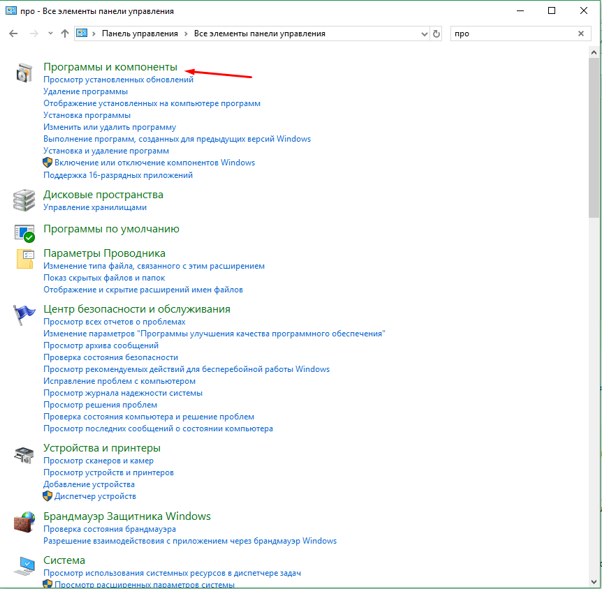The width and height of the screenshot is (602, 589).
Task: Click 'Изменение типа файла, связанного с этим расширением'
Action: pyautogui.click(x=154, y=267)
